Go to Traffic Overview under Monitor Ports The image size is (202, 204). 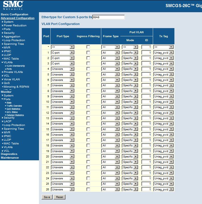tap(14, 106)
